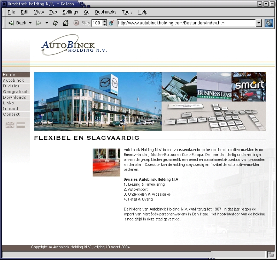Click the small globe icon left of the address field
The width and height of the screenshot is (277, 260).
pos(111,23)
